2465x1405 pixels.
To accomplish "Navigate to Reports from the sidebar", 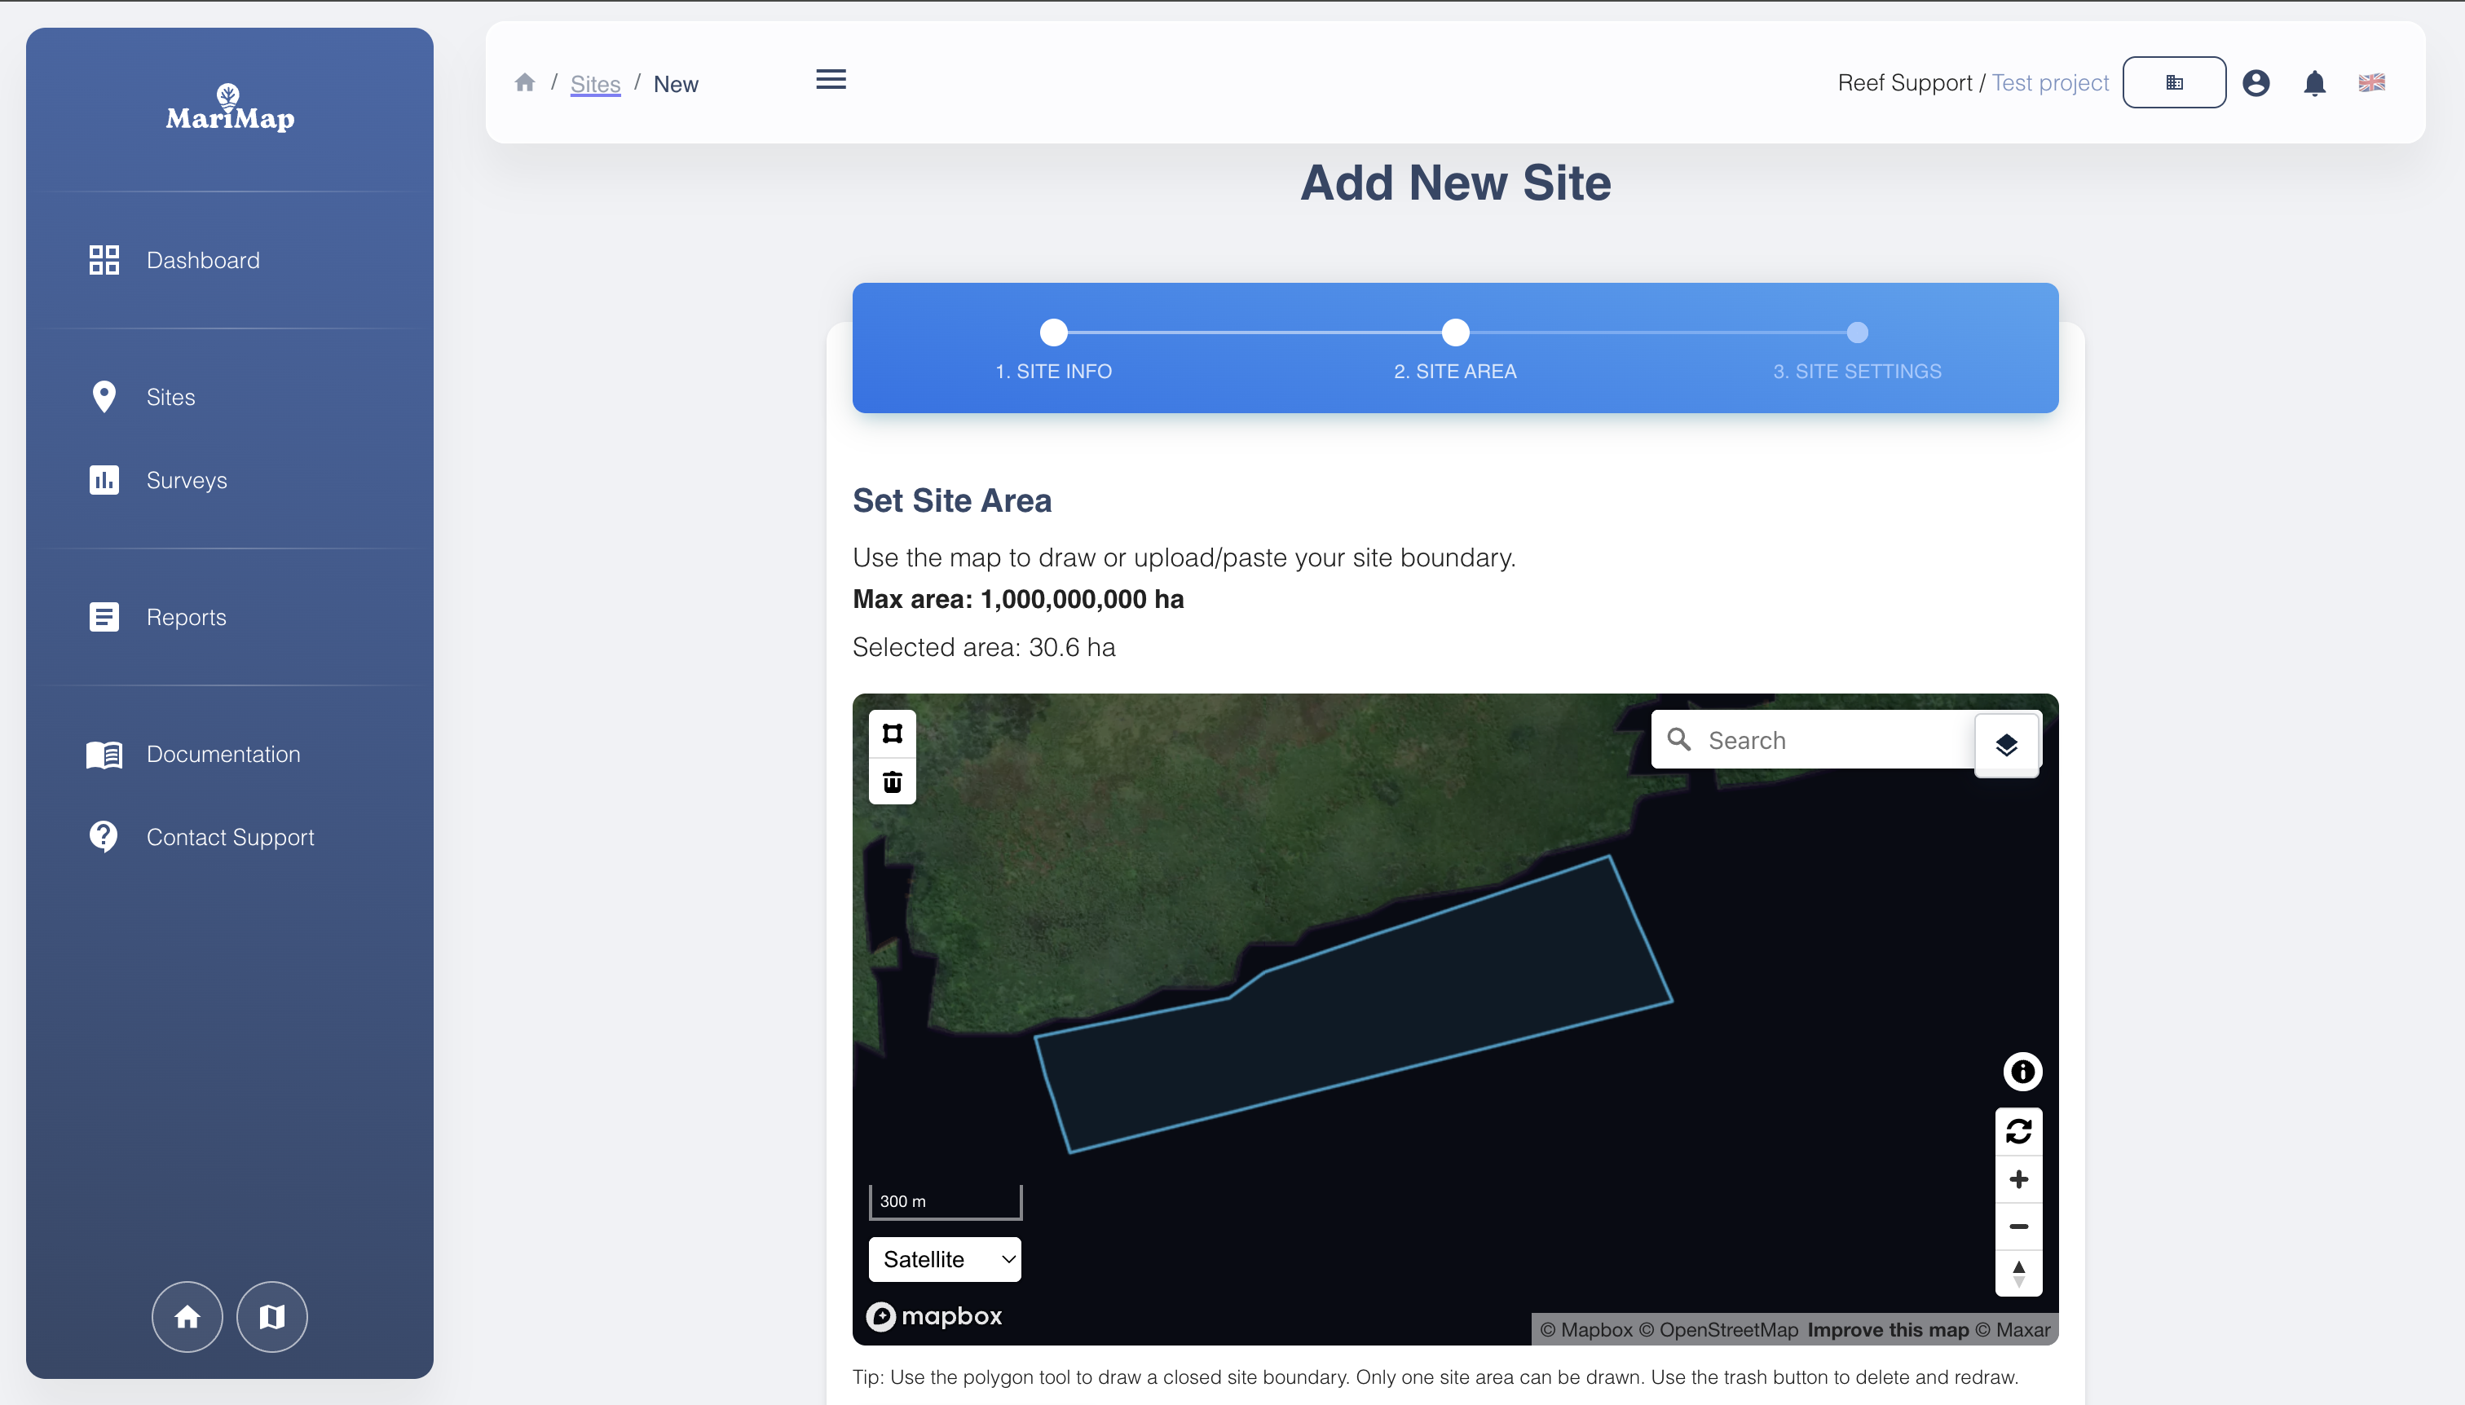I will click(x=187, y=617).
